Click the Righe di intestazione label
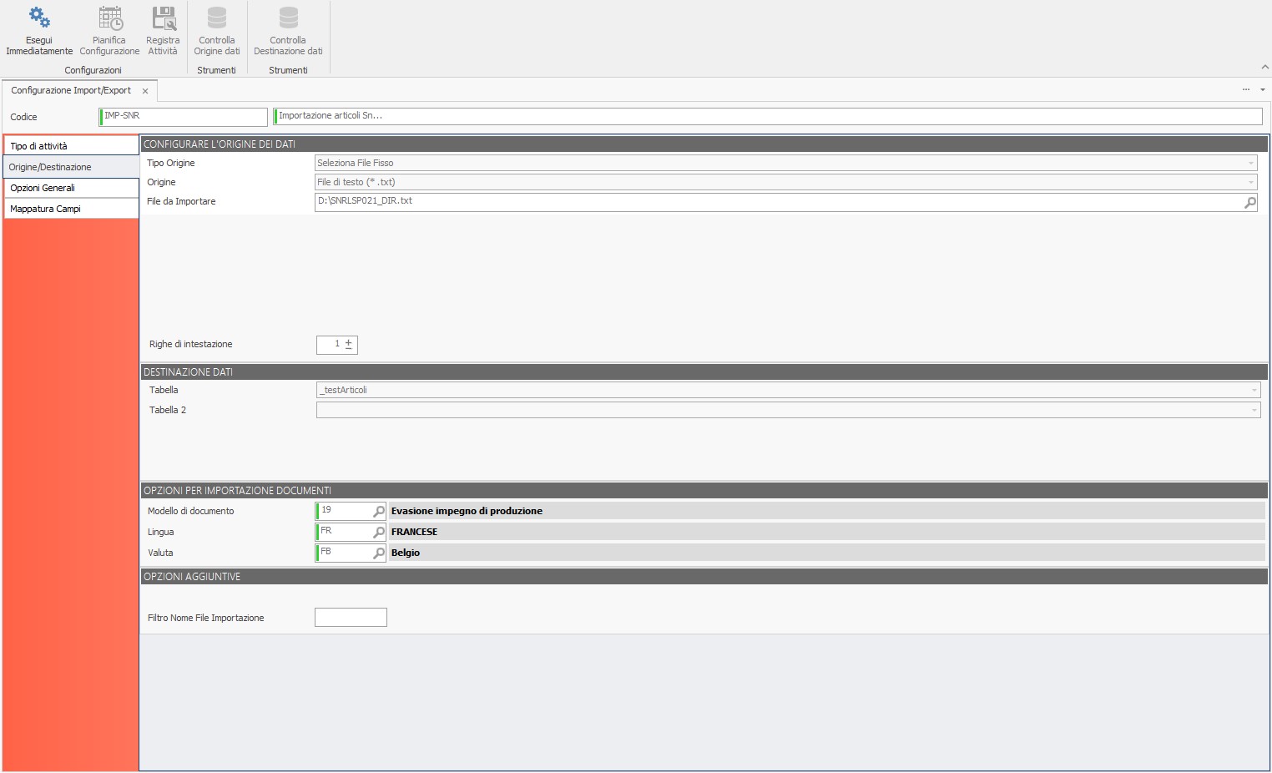 [x=190, y=344]
